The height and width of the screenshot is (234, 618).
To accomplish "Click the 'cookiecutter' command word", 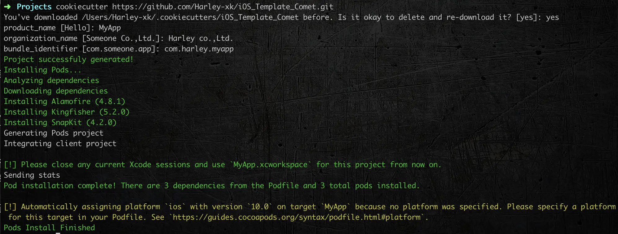I will tap(82, 7).
